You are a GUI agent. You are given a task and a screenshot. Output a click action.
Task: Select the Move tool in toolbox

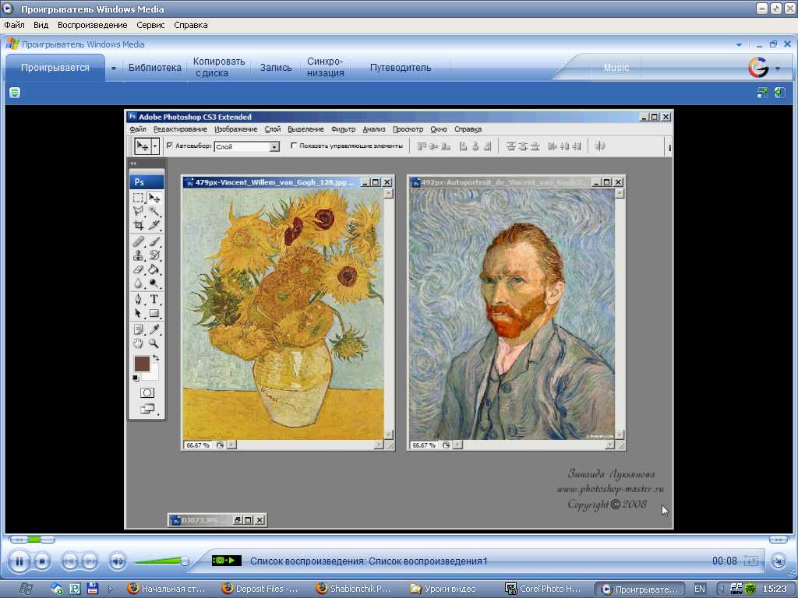[x=154, y=197]
